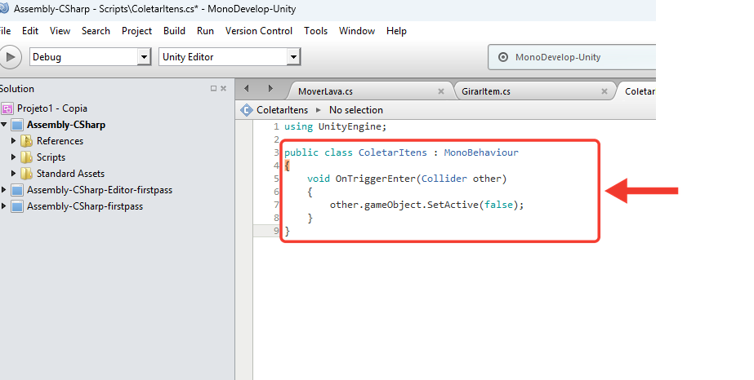
Task: Select the Assembly-CSharp project
Action: click(x=66, y=125)
